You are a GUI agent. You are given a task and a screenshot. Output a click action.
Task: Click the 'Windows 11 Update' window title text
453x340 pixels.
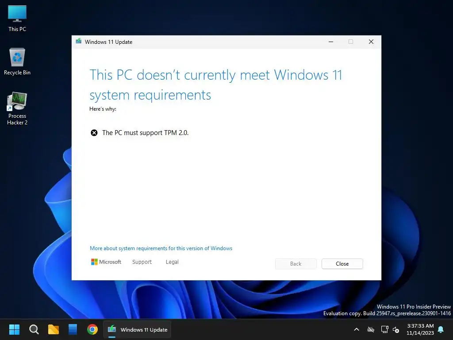pos(109,42)
